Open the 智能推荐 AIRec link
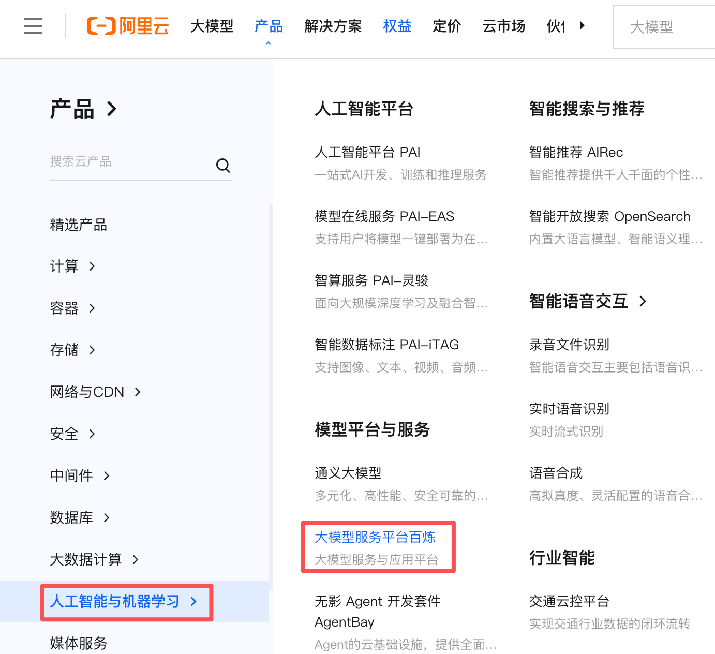715x654 pixels. pyautogui.click(x=576, y=152)
